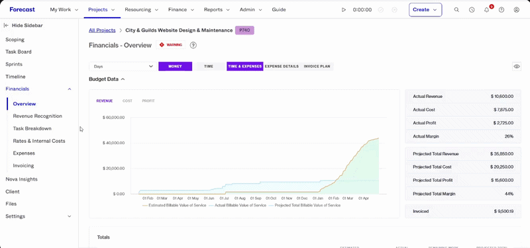The width and height of the screenshot is (530, 248).
Task: Toggle the eye visibility icon
Action: [x=517, y=67]
